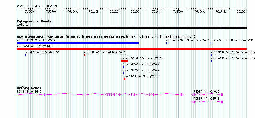Open the esv1540402 (Levy2007) label
This screenshot has height=118, width=255.
coord(141,64)
